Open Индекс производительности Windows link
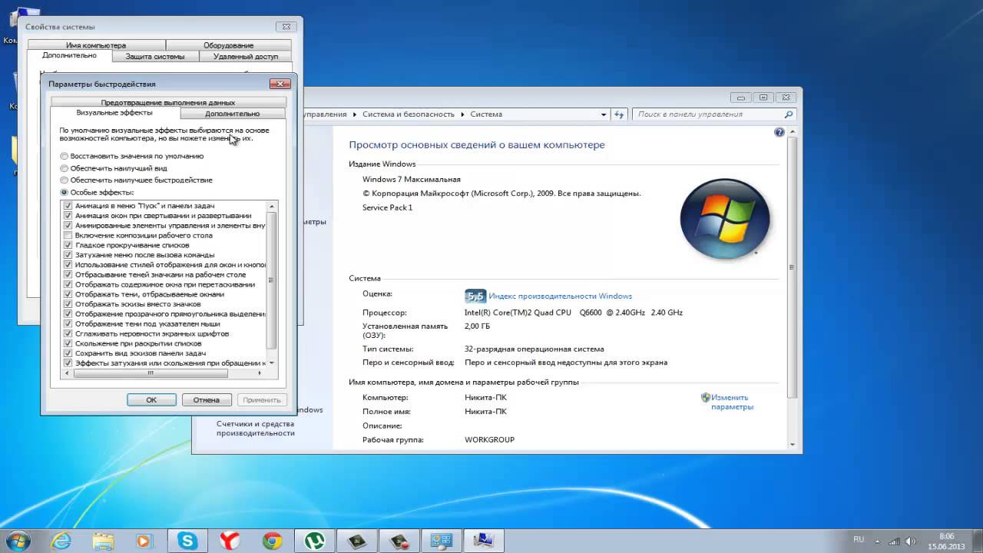Viewport: 983px width, 553px height. coord(561,296)
